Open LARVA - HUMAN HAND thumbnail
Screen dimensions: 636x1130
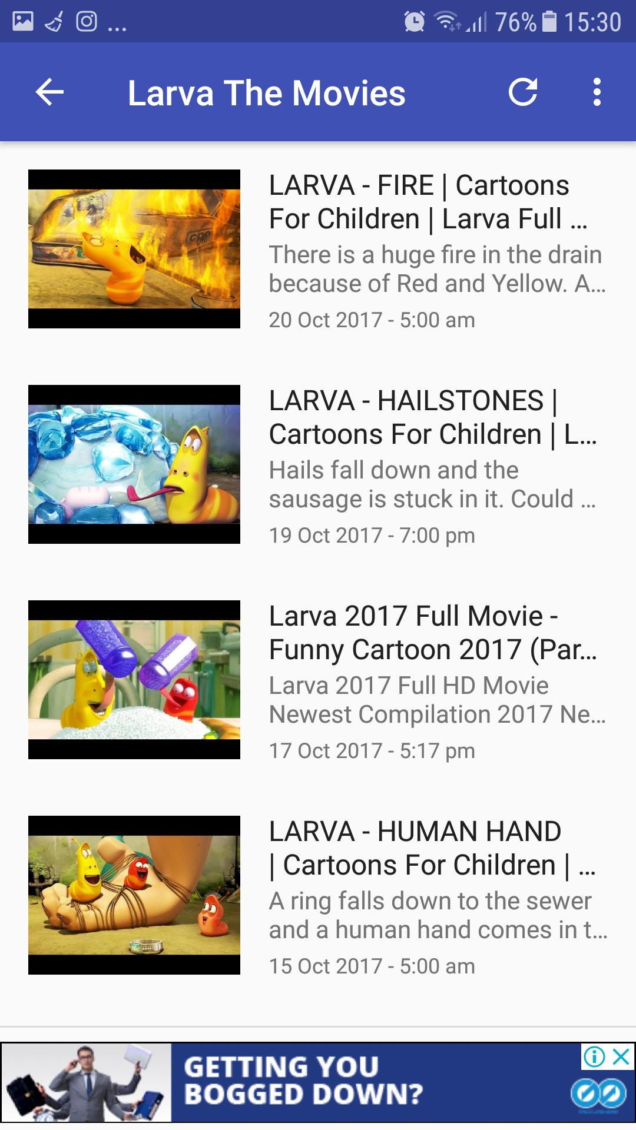pos(134,895)
